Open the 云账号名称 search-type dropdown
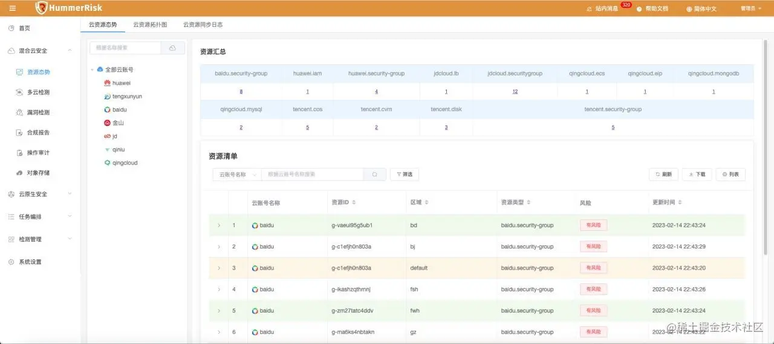Screen dimensions: 774x344 [236, 174]
